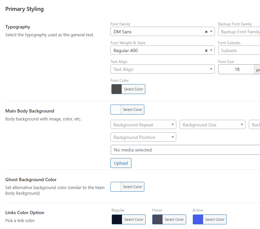Click the Hover link color swatch

point(158,219)
